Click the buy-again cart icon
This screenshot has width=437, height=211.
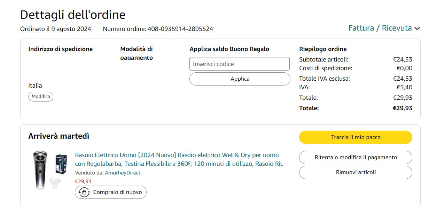coord(84,192)
